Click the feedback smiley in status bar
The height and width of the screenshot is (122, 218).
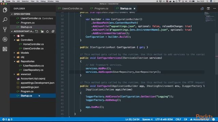click(214, 119)
